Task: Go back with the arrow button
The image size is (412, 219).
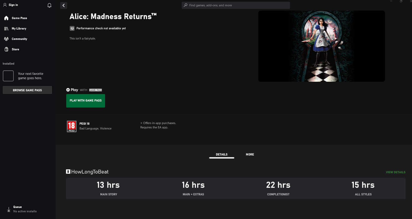Action: coord(64,5)
